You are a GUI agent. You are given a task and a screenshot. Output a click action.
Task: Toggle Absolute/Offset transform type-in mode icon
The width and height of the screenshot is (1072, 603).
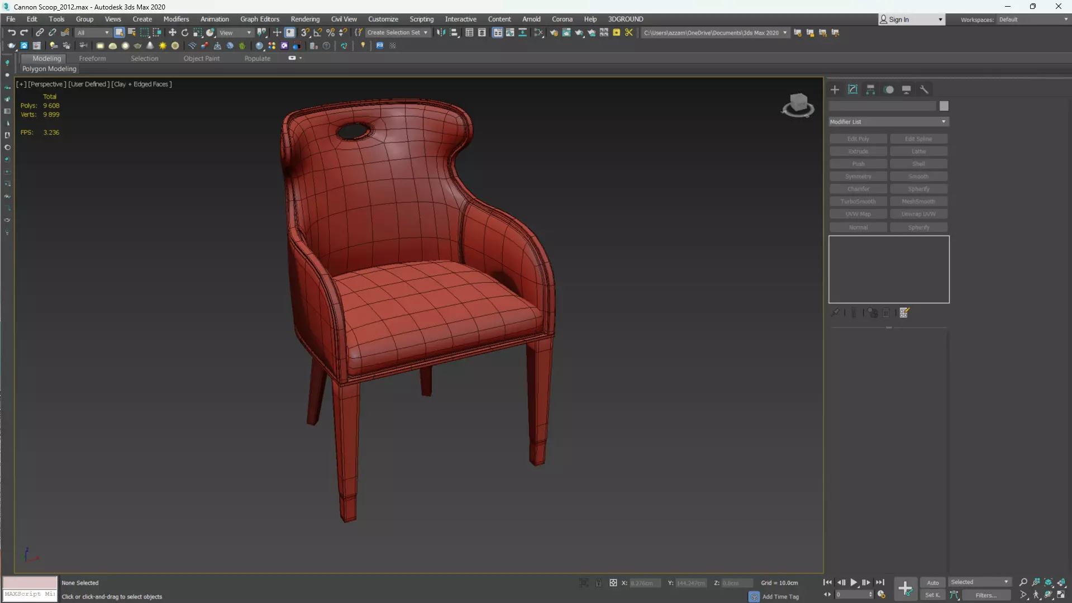(613, 583)
